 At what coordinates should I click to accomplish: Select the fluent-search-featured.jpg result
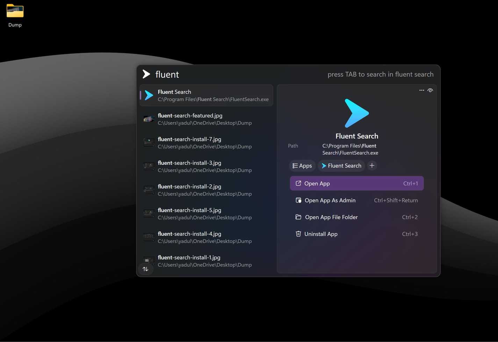click(206, 119)
